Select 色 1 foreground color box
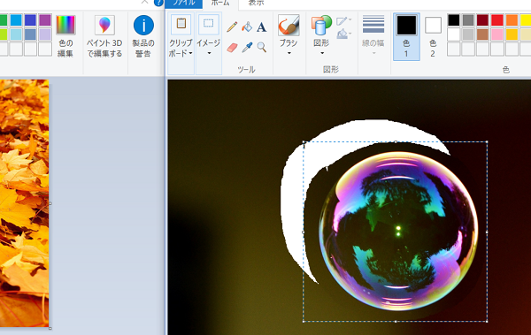The width and height of the screenshot is (531, 335). (406, 36)
